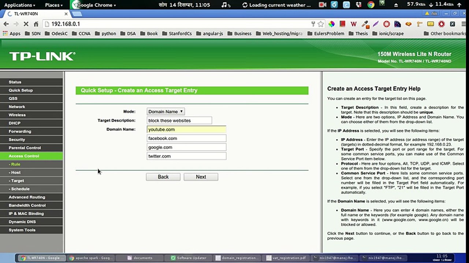Click the stop loading X button
The height and width of the screenshot is (263, 469).
pos(26,24)
